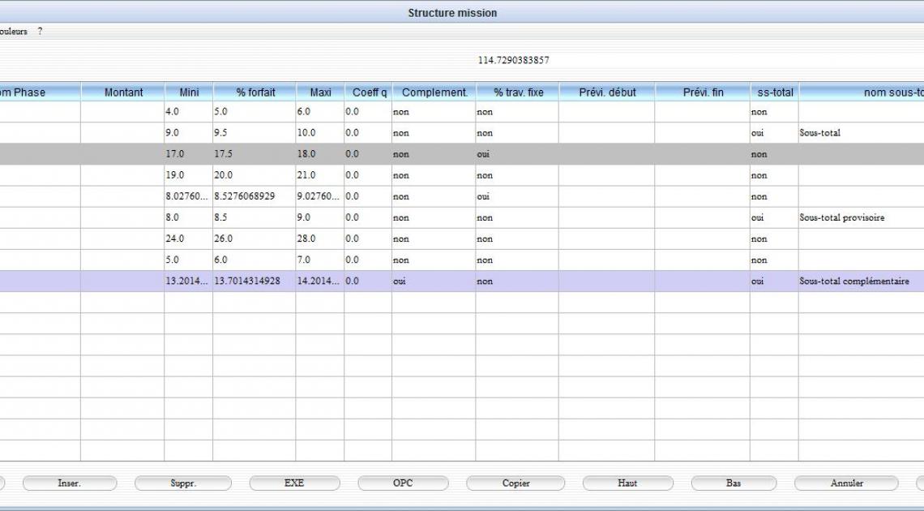This screenshot has height=511, width=924.
Task: Select the cell containing 13.7014314928
Action: (254, 281)
